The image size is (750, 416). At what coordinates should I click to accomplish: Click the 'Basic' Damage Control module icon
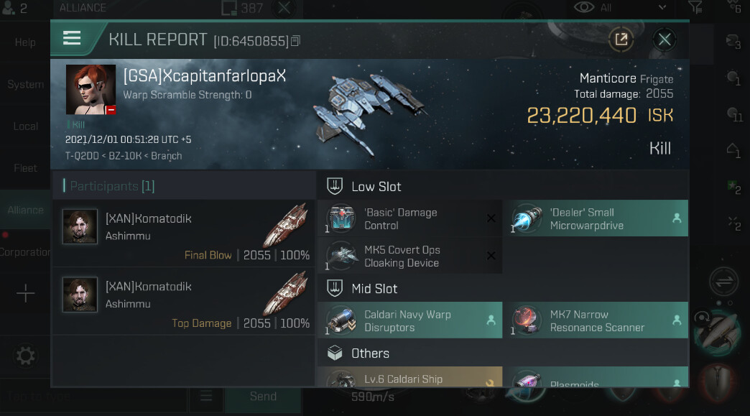[341, 219]
